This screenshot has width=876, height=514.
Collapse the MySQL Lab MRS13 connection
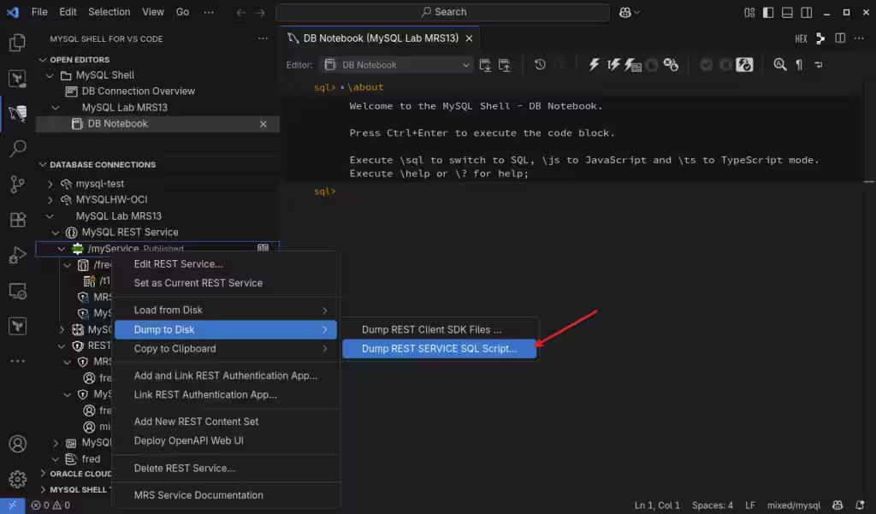click(50, 216)
